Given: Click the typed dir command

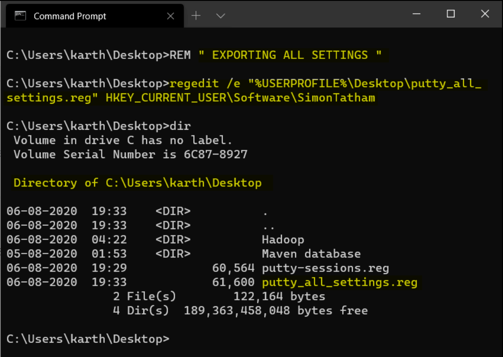Looking at the screenshot, I should [x=180, y=126].
